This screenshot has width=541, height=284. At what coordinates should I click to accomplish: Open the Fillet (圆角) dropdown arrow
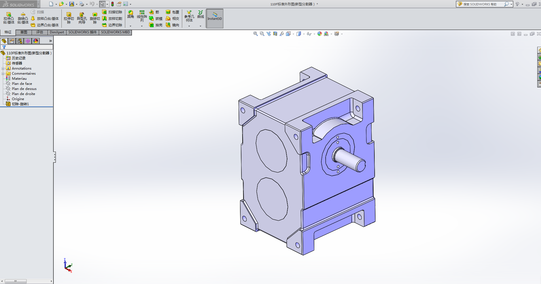click(130, 26)
